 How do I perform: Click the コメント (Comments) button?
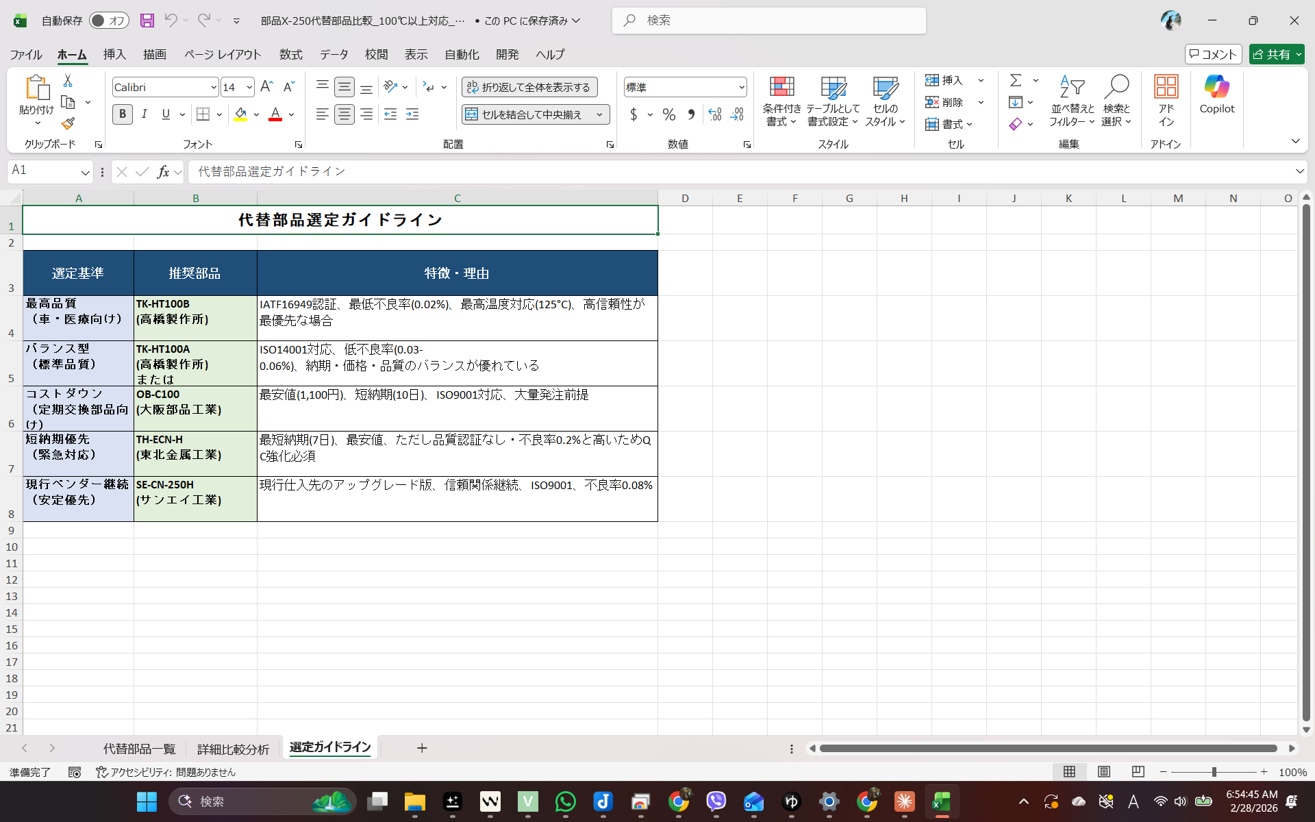(x=1213, y=54)
